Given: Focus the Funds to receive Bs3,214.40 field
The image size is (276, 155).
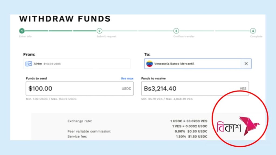Looking at the screenshot, I should pyautogui.click(x=189, y=89).
